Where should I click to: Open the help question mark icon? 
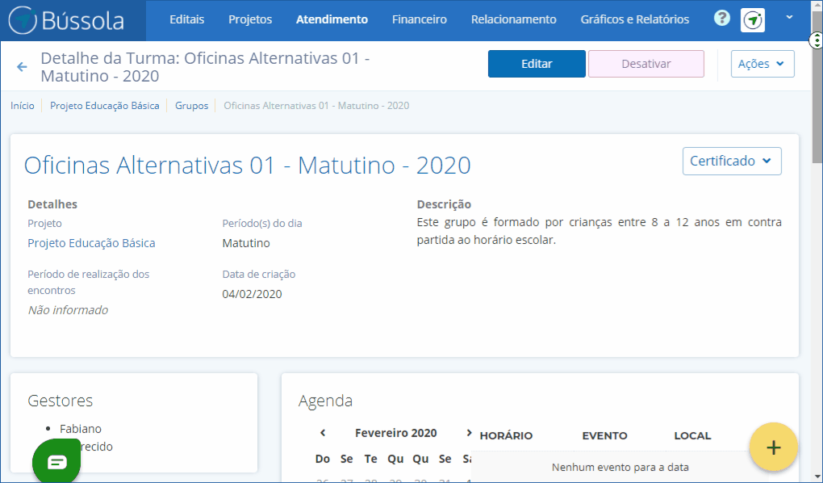tap(722, 19)
